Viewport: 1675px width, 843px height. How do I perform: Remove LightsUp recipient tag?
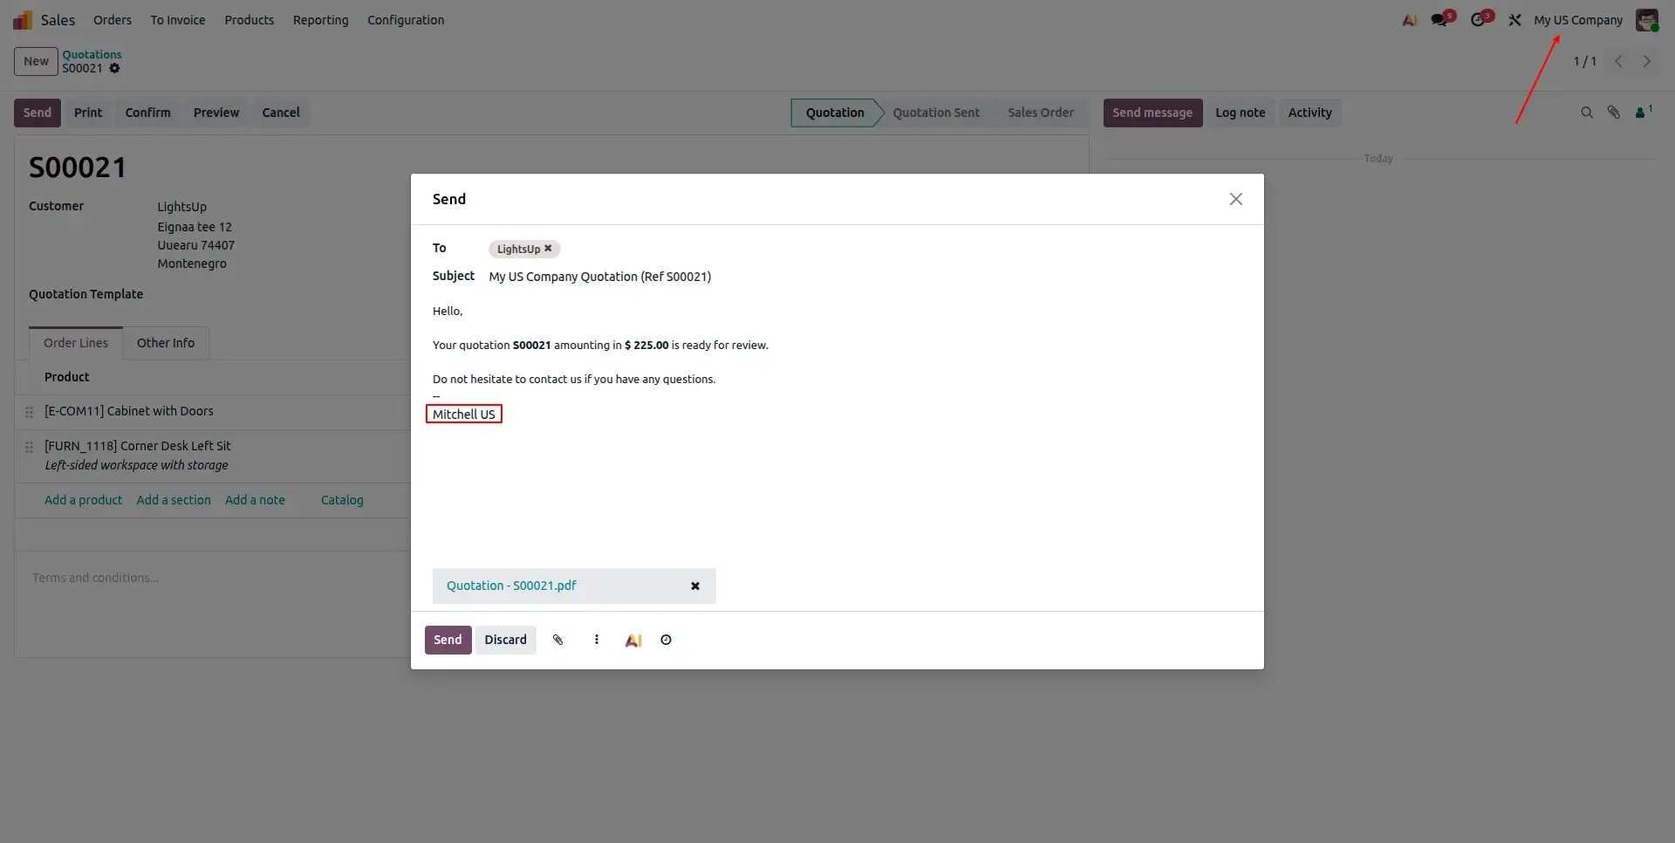point(548,249)
